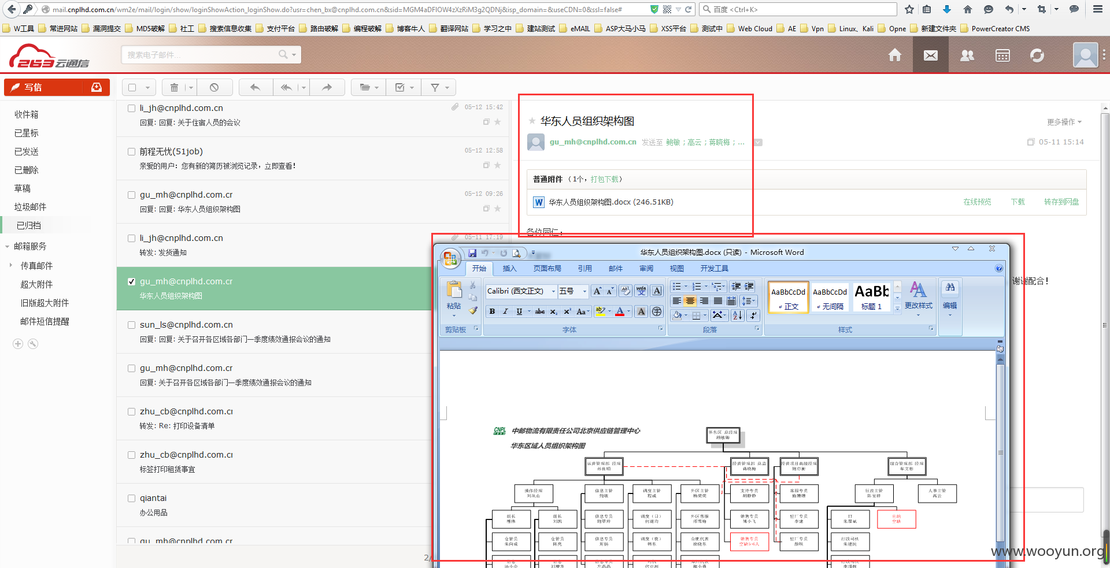Check the qiantai 办公用品 email checkbox
Screen dimensions: 1110x568
pos(131,498)
